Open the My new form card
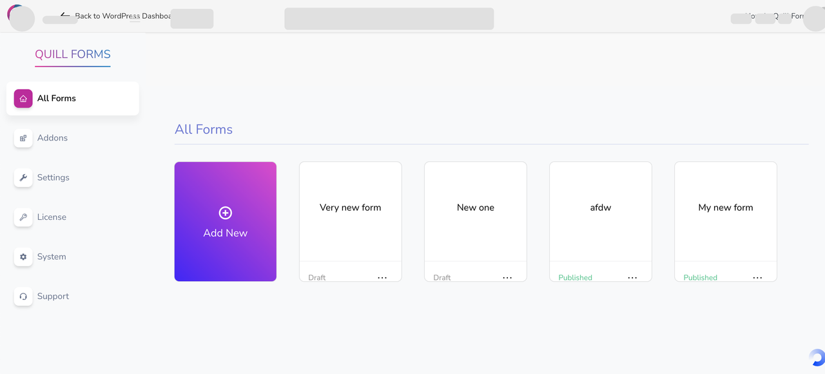Screen dimensions: 825x374 click(726, 222)
